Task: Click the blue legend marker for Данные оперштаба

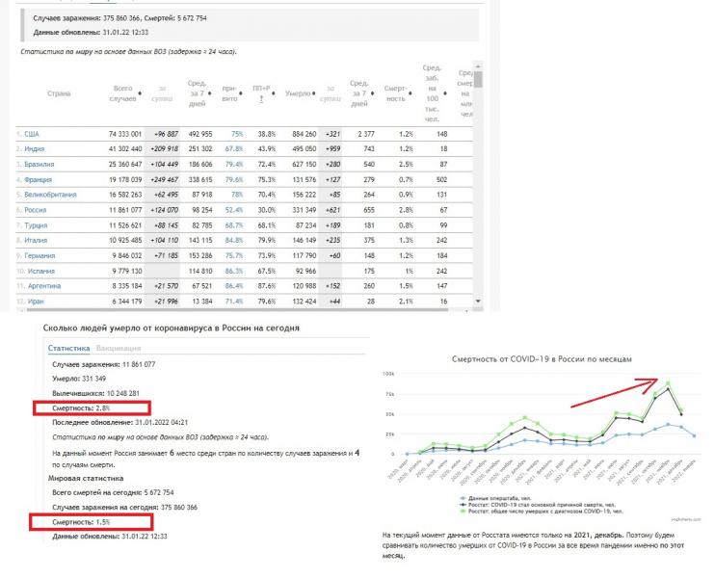Action: [x=463, y=498]
